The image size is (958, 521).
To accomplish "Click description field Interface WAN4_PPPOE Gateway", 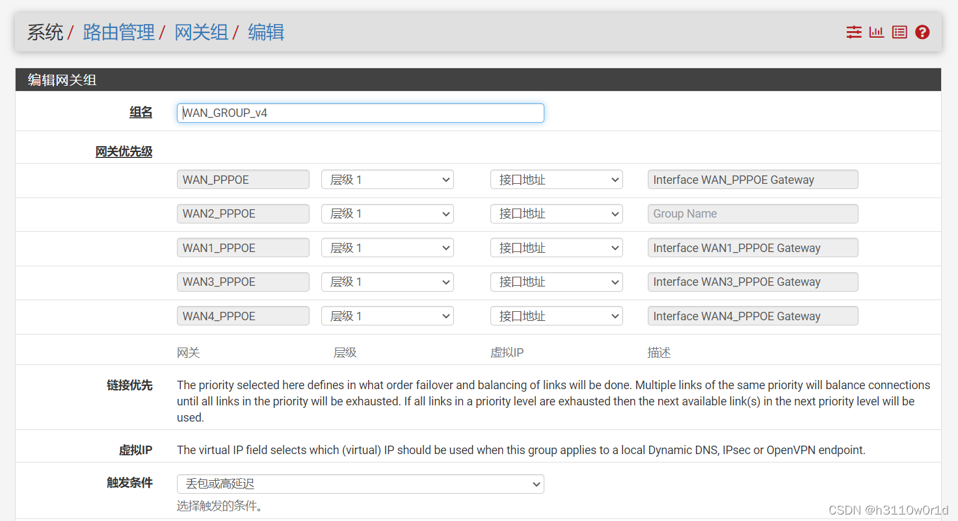I will 753,316.
